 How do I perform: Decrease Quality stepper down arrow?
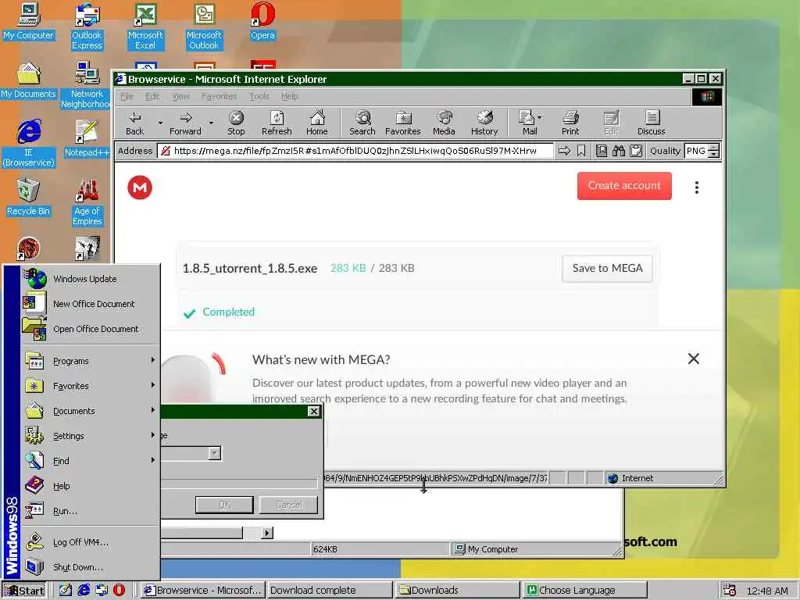point(714,154)
